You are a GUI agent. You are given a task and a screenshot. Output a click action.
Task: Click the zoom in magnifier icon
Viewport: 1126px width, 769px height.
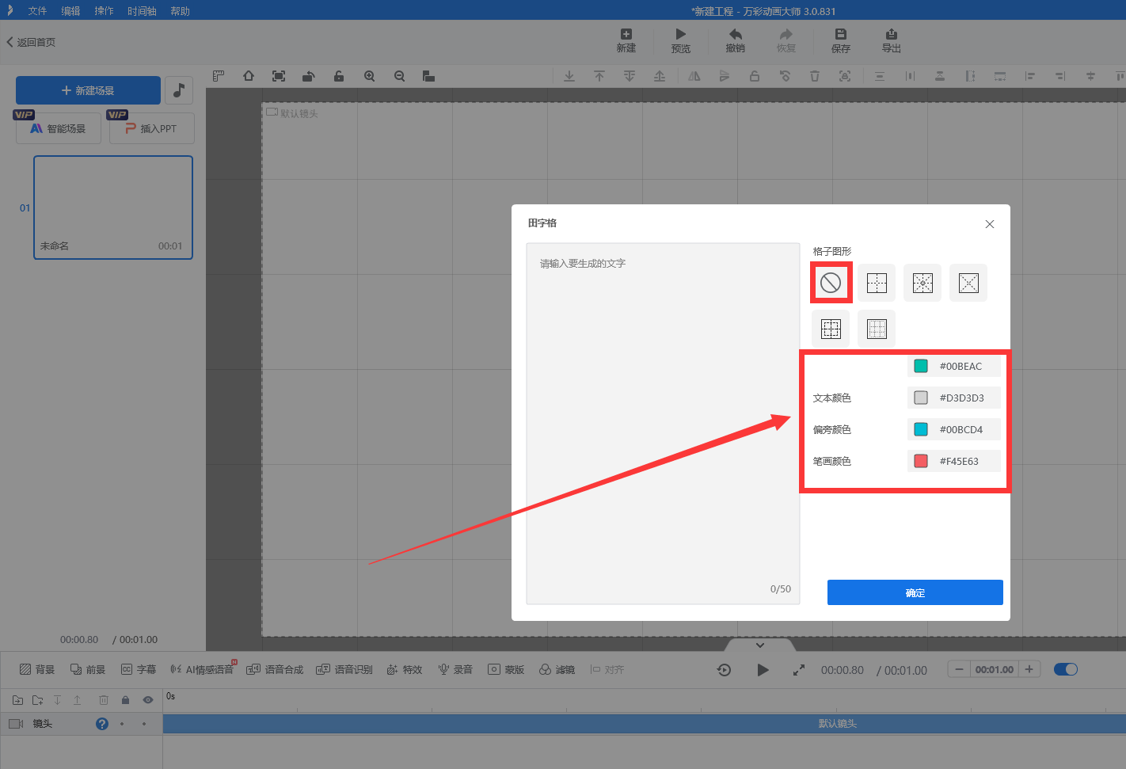(369, 76)
